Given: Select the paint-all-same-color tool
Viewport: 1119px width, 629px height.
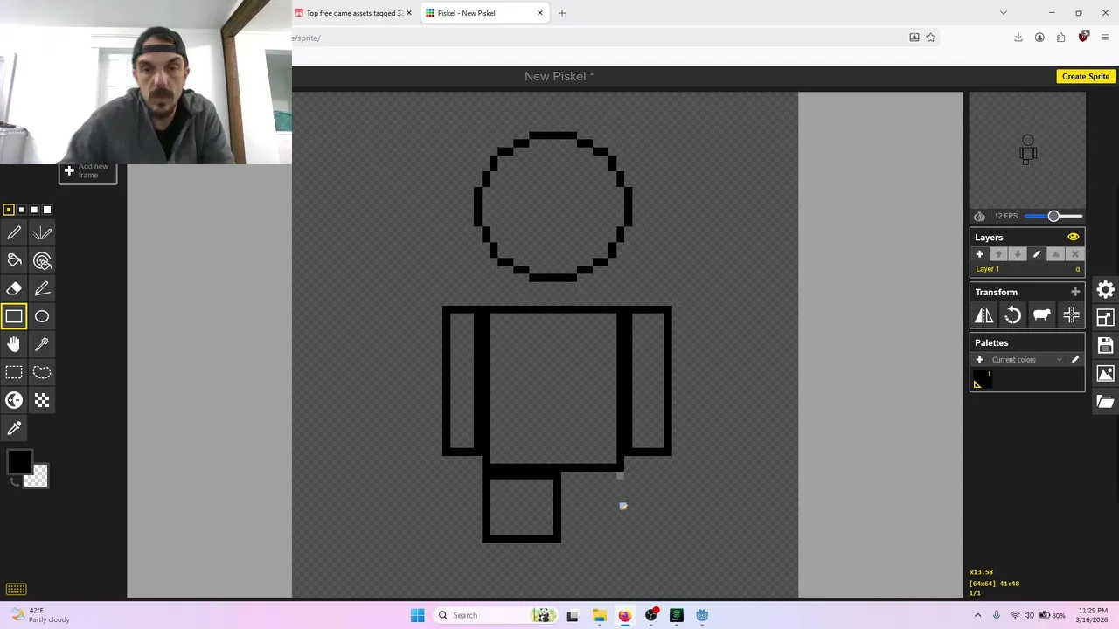Looking at the screenshot, I should [x=42, y=260].
